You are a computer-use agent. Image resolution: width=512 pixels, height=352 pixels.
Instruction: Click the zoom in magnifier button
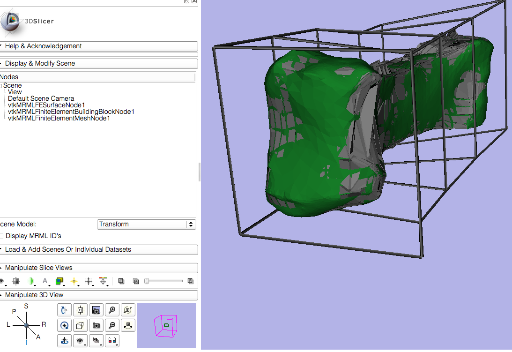[x=112, y=310]
